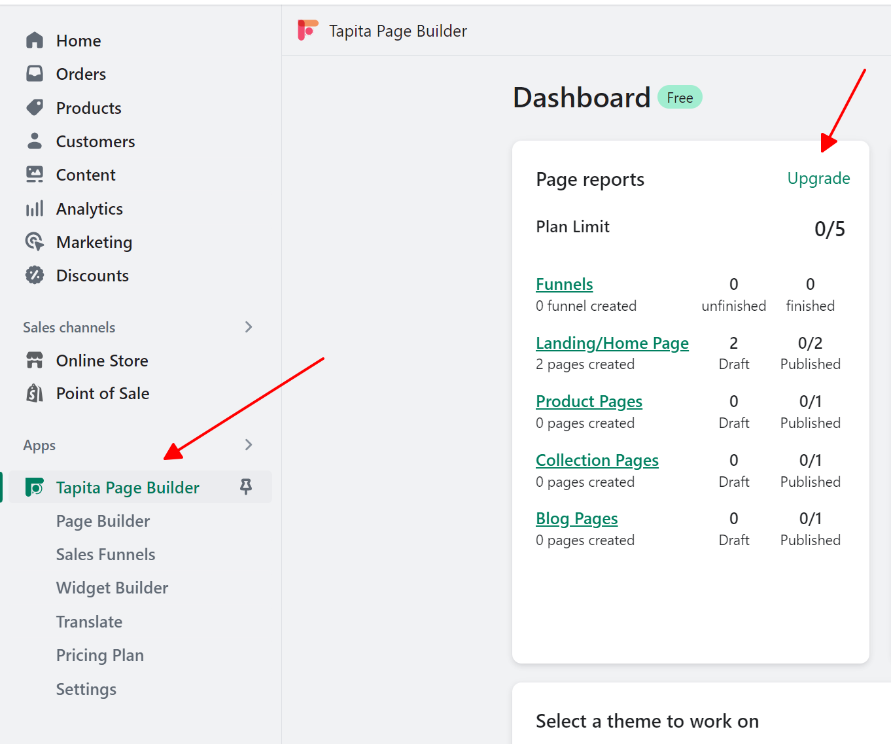The width and height of the screenshot is (891, 744).
Task: Open the Products menu item
Action: tap(89, 108)
